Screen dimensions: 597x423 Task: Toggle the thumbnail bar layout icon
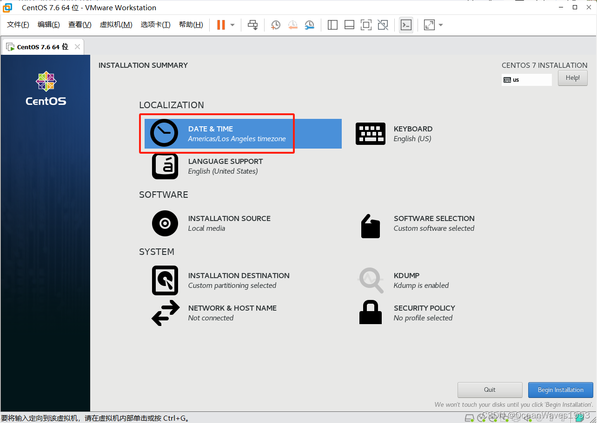(349, 25)
